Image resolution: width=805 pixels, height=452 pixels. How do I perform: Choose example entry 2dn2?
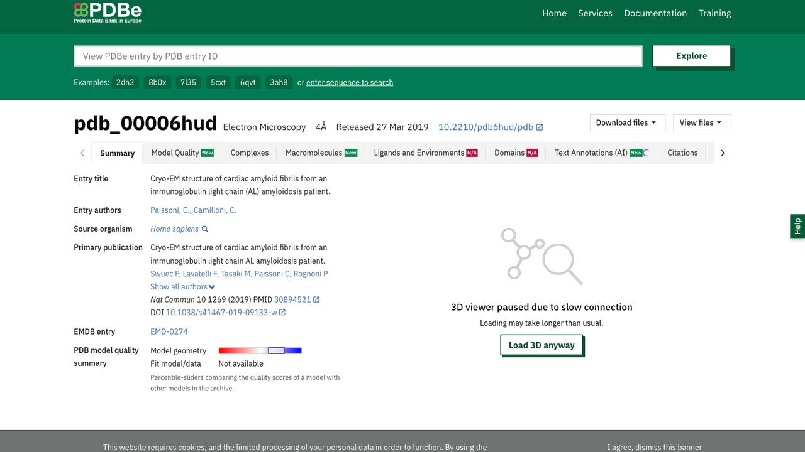[x=125, y=82]
